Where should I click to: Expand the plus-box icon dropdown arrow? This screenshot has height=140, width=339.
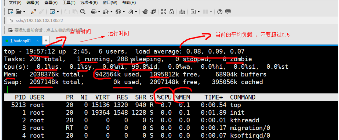(198, 12)
